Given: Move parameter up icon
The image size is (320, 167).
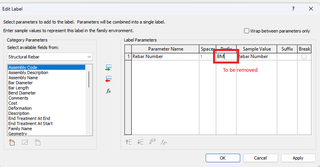Looking at the screenshot, I should point(129,142).
